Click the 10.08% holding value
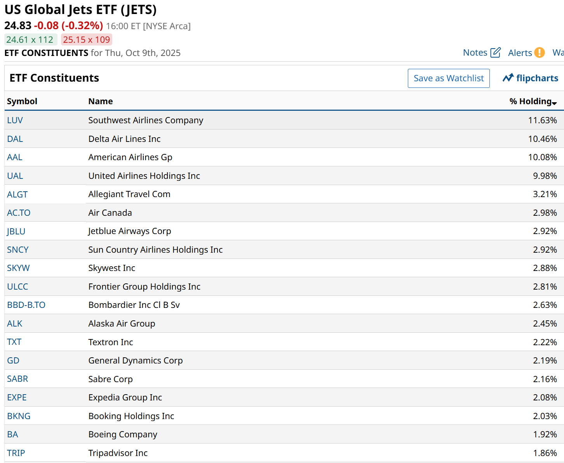 point(542,157)
